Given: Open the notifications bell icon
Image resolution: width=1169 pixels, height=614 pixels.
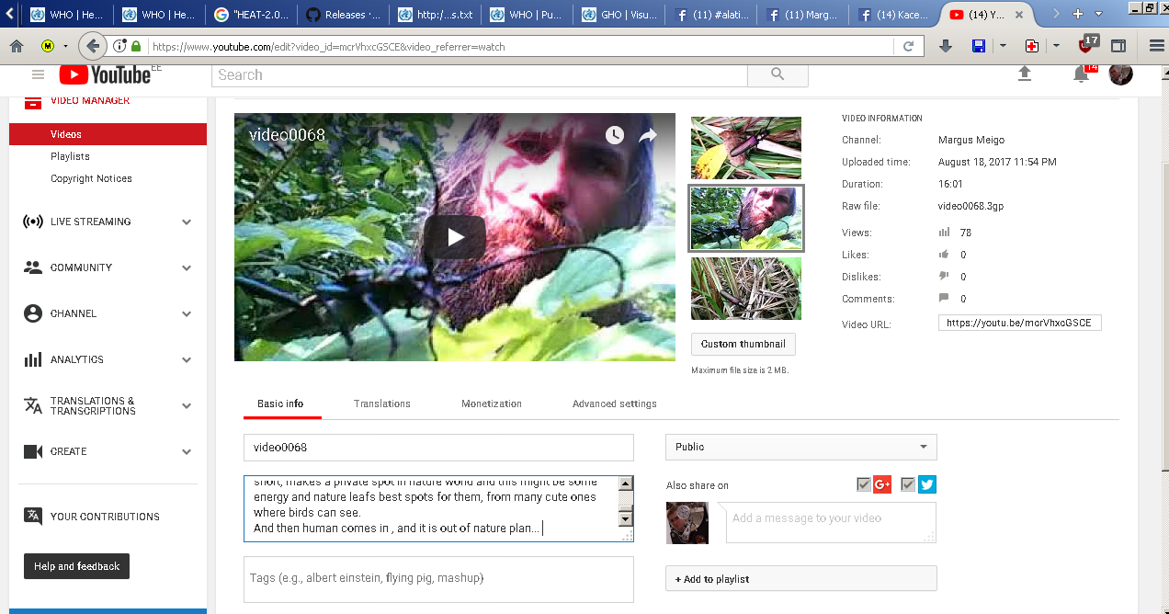Looking at the screenshot, I should 1082,74.
